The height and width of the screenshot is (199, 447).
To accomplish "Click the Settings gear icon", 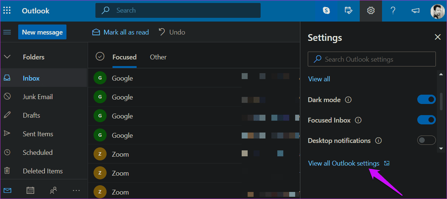I will pos(371,10).
